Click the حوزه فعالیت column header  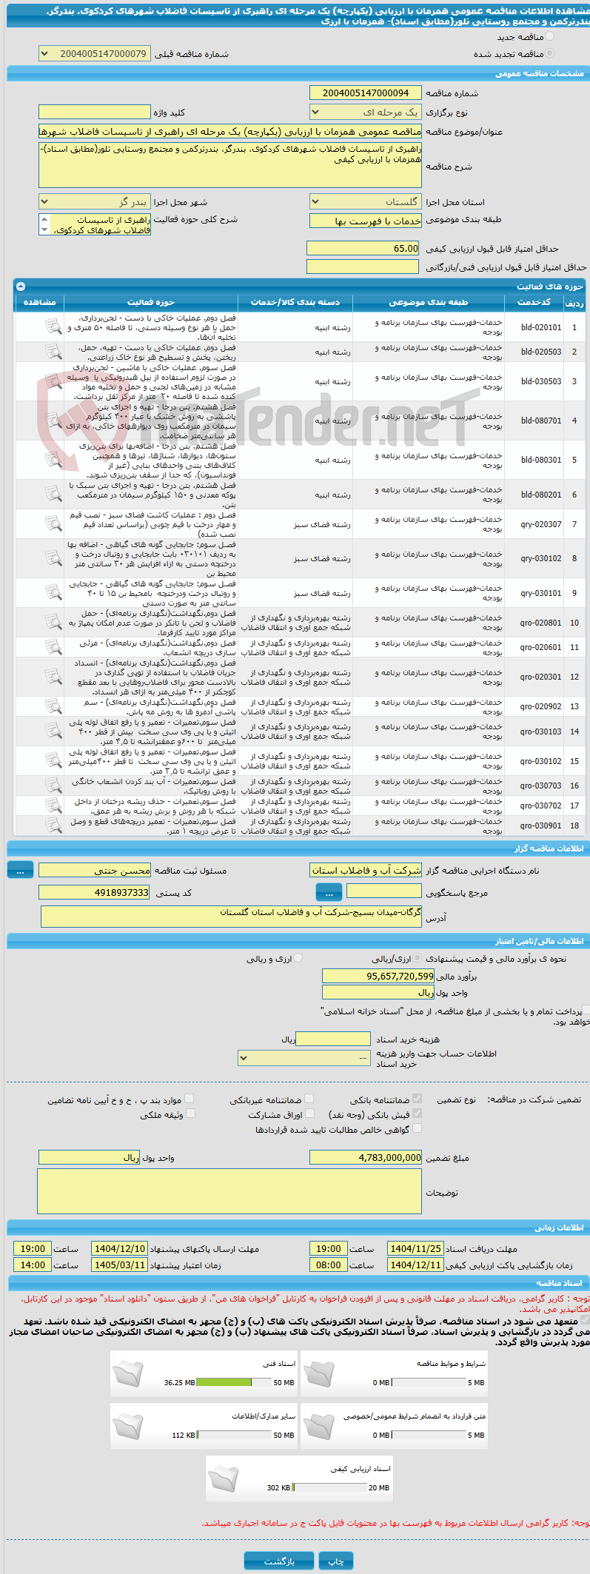151,302
